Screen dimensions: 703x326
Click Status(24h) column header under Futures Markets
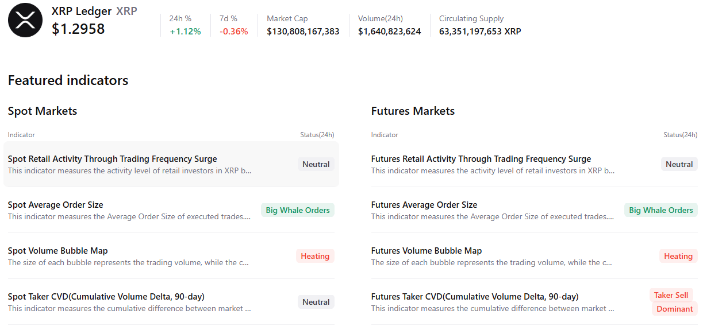pos(681,135)
